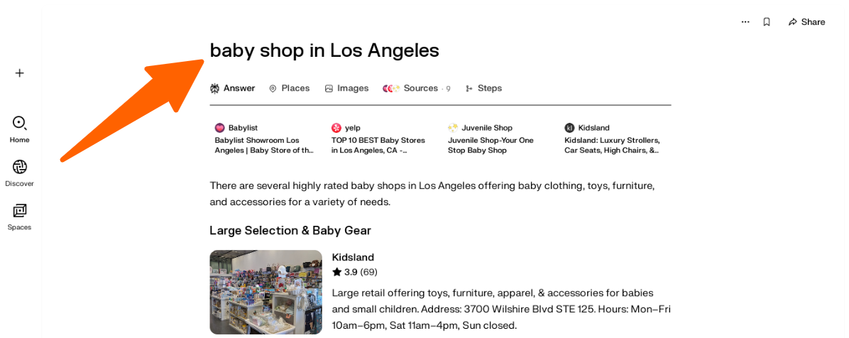Viewport: 849px width, 338px height.
Task: Switch to the Images tab
Action: (346, 89)
